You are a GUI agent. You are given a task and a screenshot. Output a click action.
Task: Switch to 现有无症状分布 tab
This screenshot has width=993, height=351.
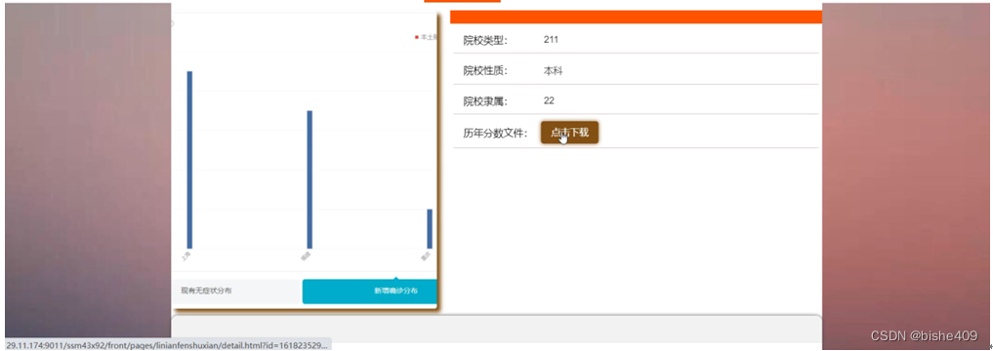(237, 291)
